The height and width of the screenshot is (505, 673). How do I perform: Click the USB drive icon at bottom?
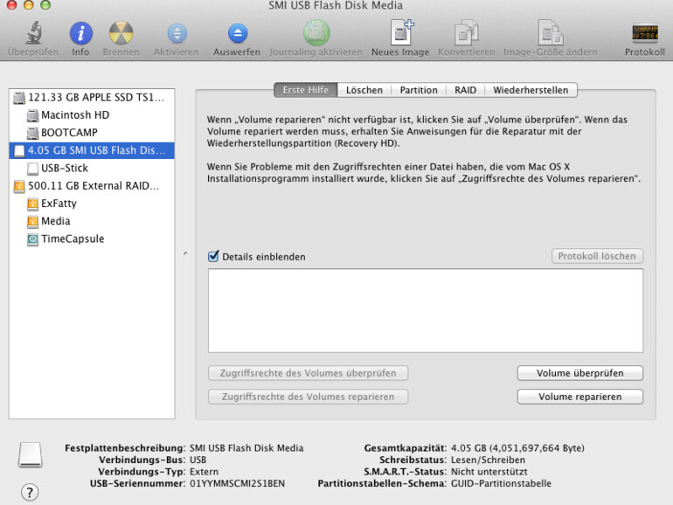tap(30, 455)
